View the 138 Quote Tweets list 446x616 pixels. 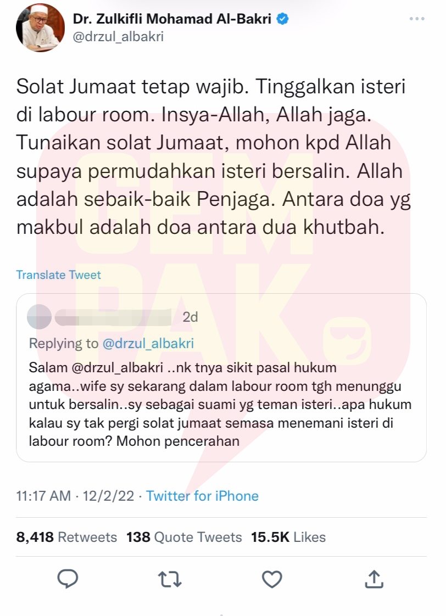pos(184,537)
